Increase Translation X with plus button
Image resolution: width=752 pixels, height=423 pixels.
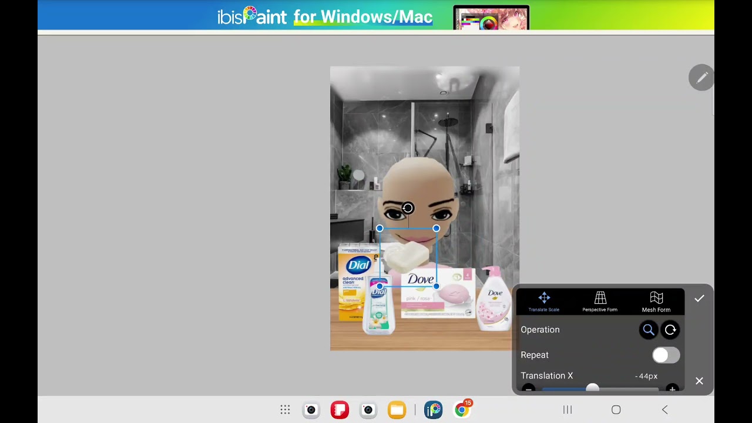click(x=672, y=389)
